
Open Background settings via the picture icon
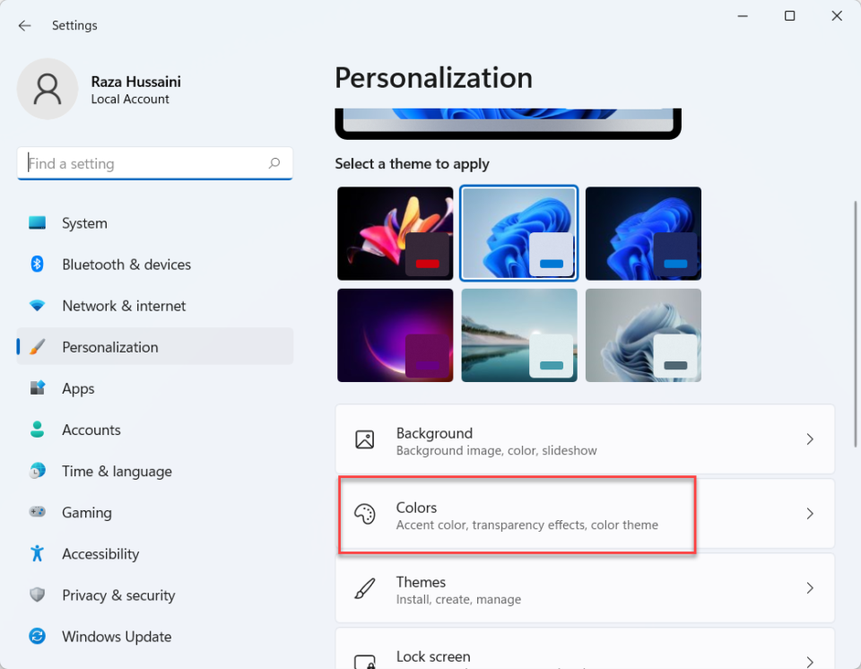[x=364, y=439]
